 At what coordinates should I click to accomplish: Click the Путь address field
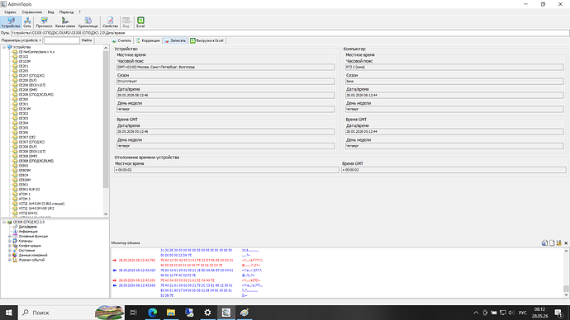(x=290, y=33)
